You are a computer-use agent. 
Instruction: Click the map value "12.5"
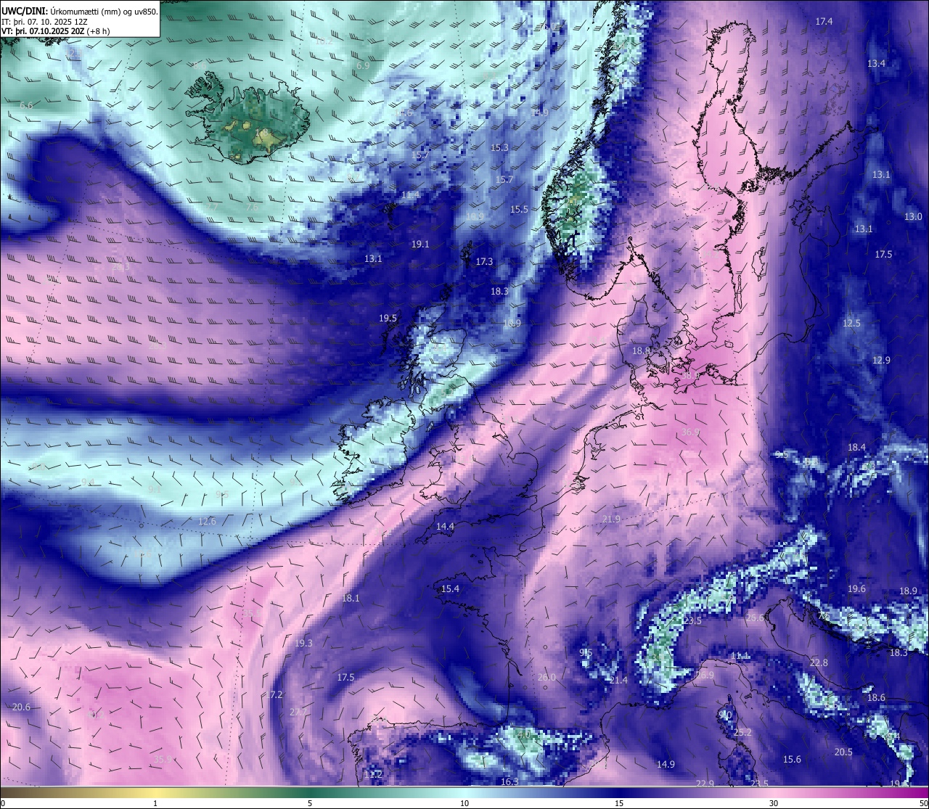coord(851,323)
